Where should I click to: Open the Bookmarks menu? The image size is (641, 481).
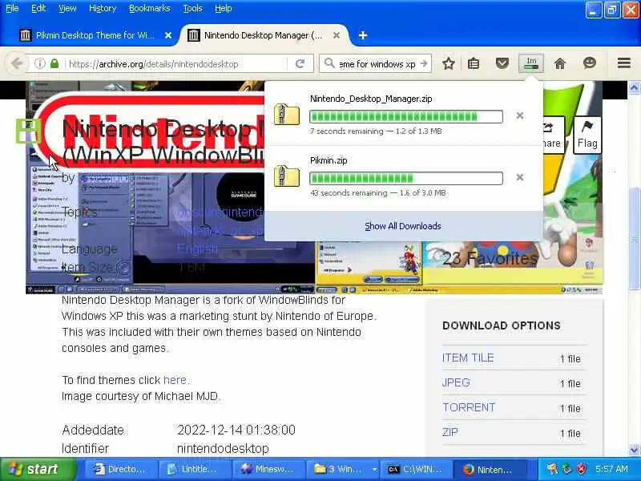149,8
